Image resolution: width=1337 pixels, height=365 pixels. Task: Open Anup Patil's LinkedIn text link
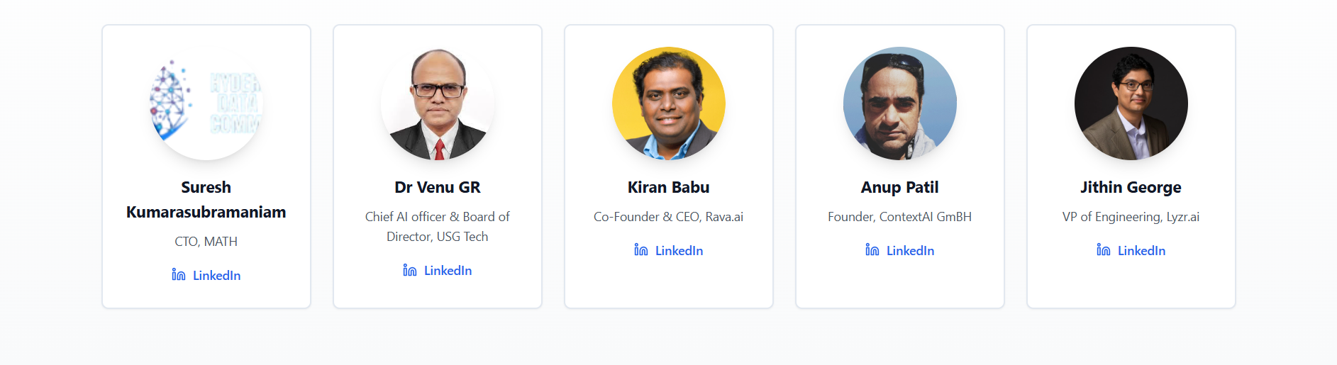point(910,250)
